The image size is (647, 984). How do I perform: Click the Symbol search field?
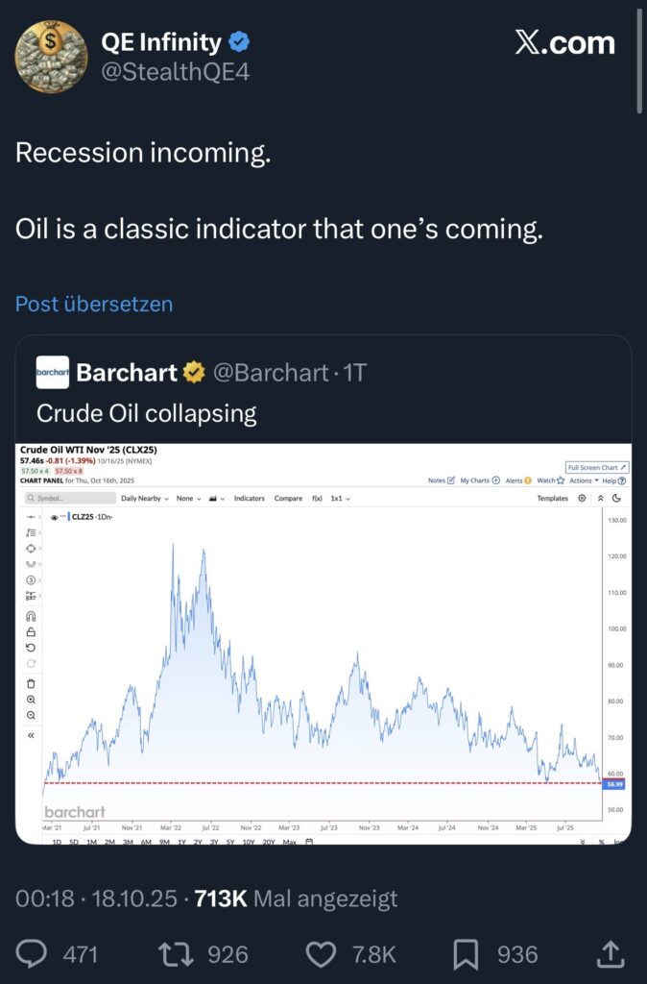(67, 499)
